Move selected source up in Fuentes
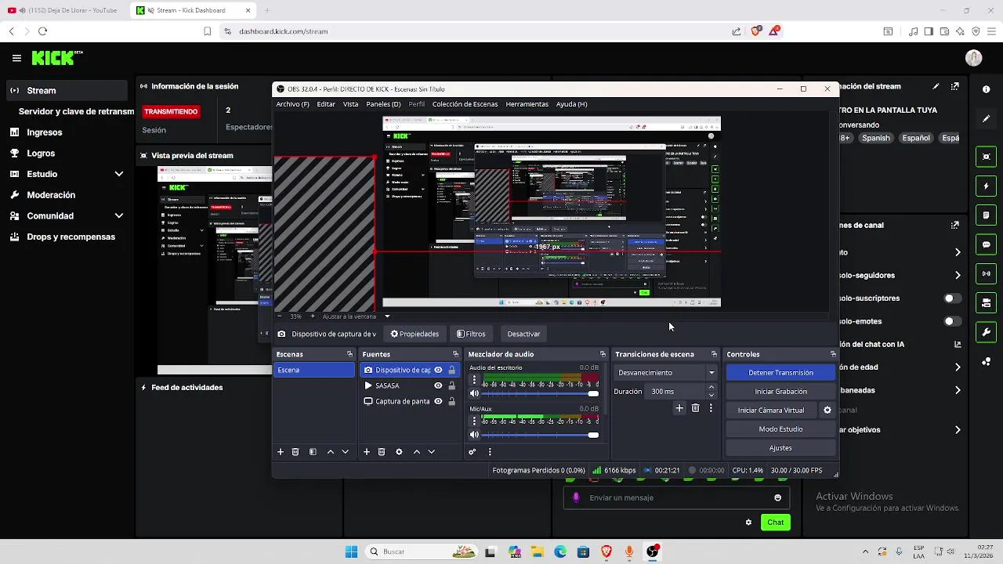 [x=416, y=452]
